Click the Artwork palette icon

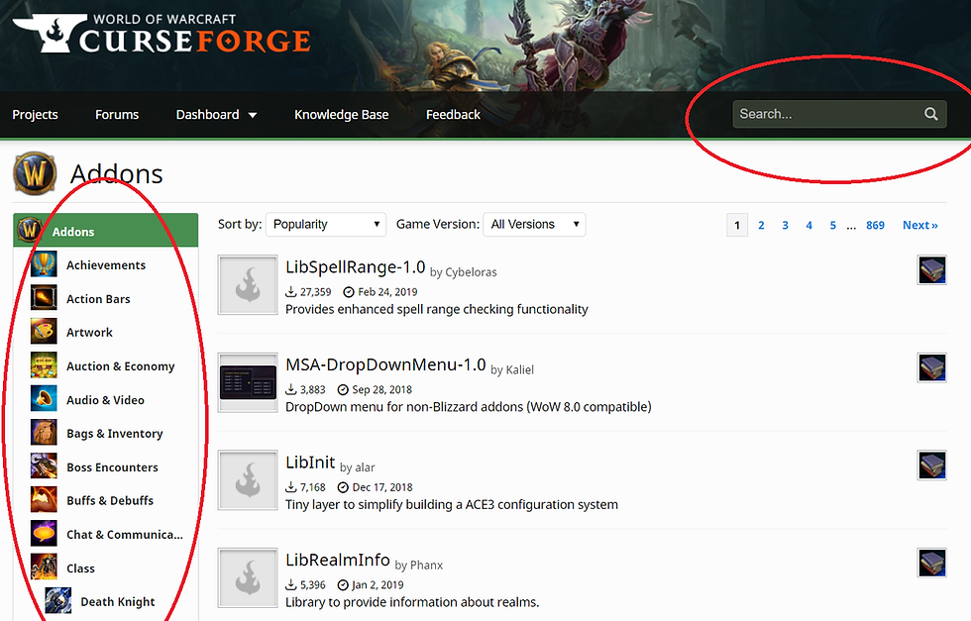click(44, 332)
